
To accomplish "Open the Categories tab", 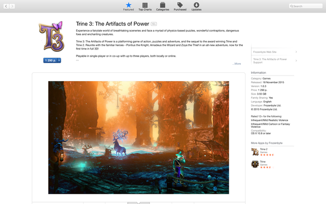I will (x=162, y=7).
